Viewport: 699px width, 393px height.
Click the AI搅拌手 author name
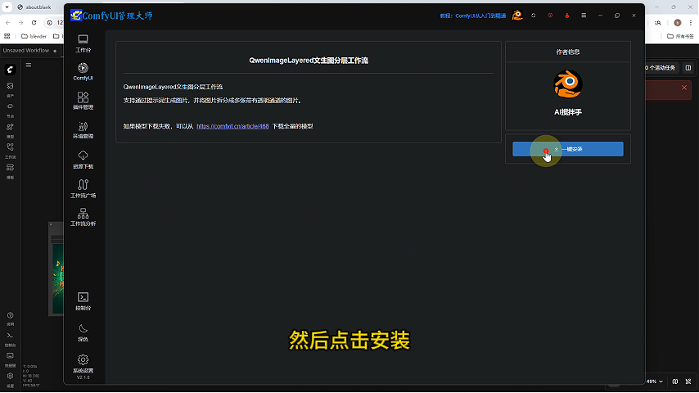pyautogui.click(x=567, y=112)
